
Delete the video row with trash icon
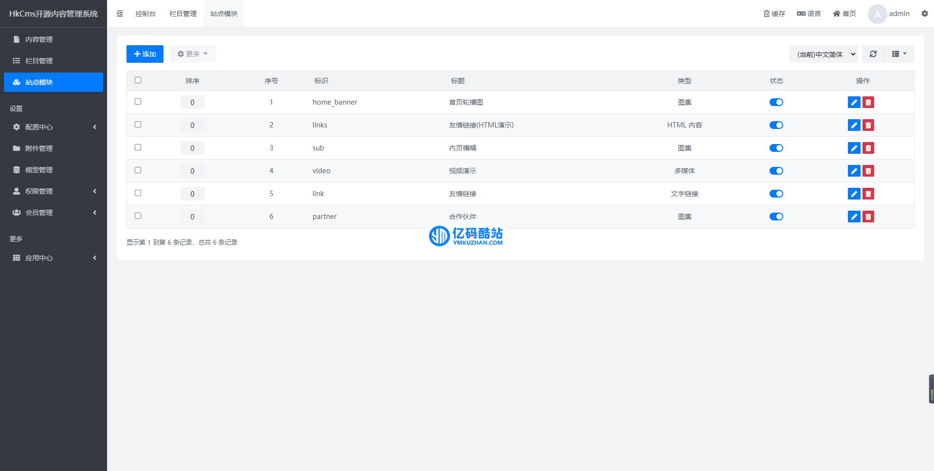coord(868,171)
